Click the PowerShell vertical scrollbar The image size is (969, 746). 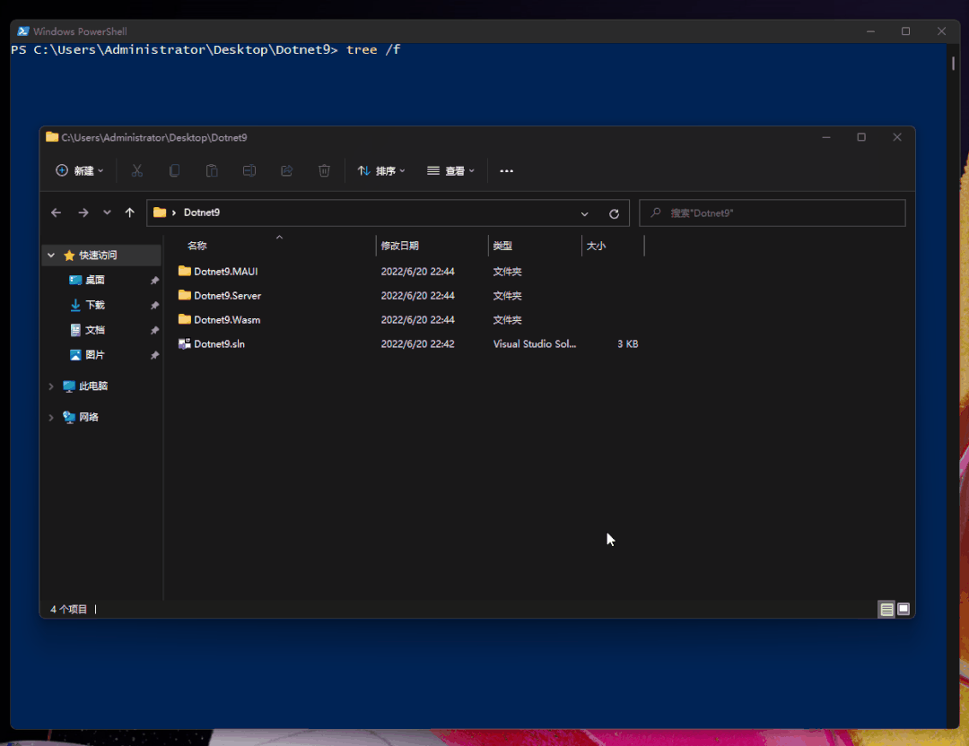point(953,63)
